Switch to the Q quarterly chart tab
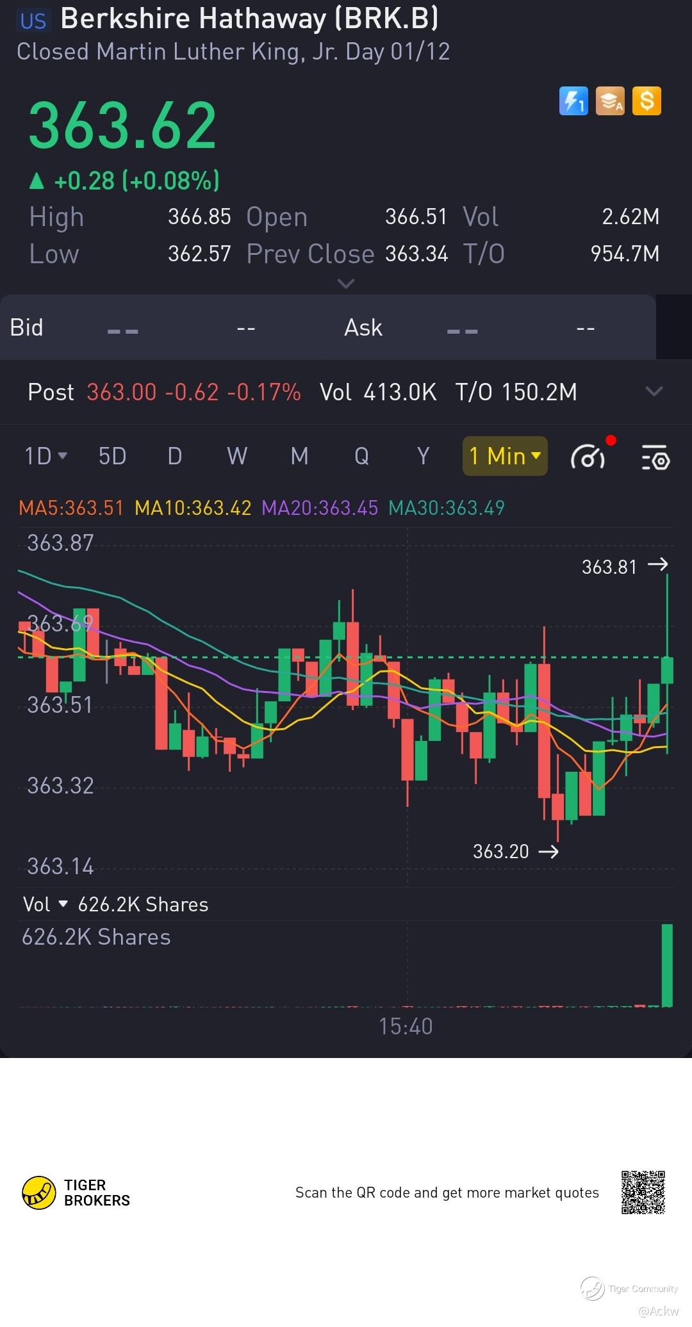The height and width of the screenshot is (1327, 692). pyautogui.click(x=361, y=456)
